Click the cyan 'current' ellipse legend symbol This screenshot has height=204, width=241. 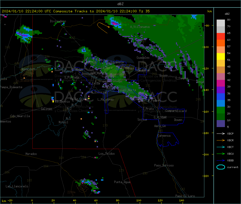coord(221,167)
